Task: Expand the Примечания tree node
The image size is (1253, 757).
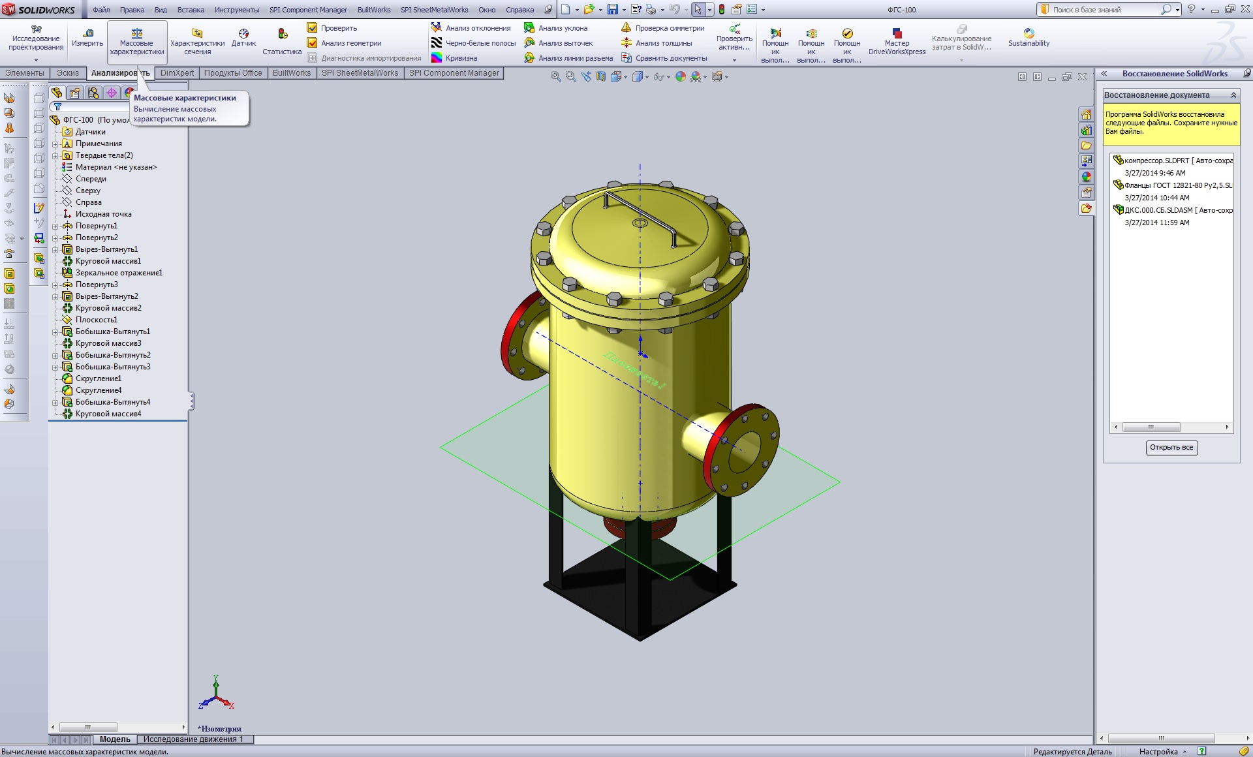Action: (55, 144)
